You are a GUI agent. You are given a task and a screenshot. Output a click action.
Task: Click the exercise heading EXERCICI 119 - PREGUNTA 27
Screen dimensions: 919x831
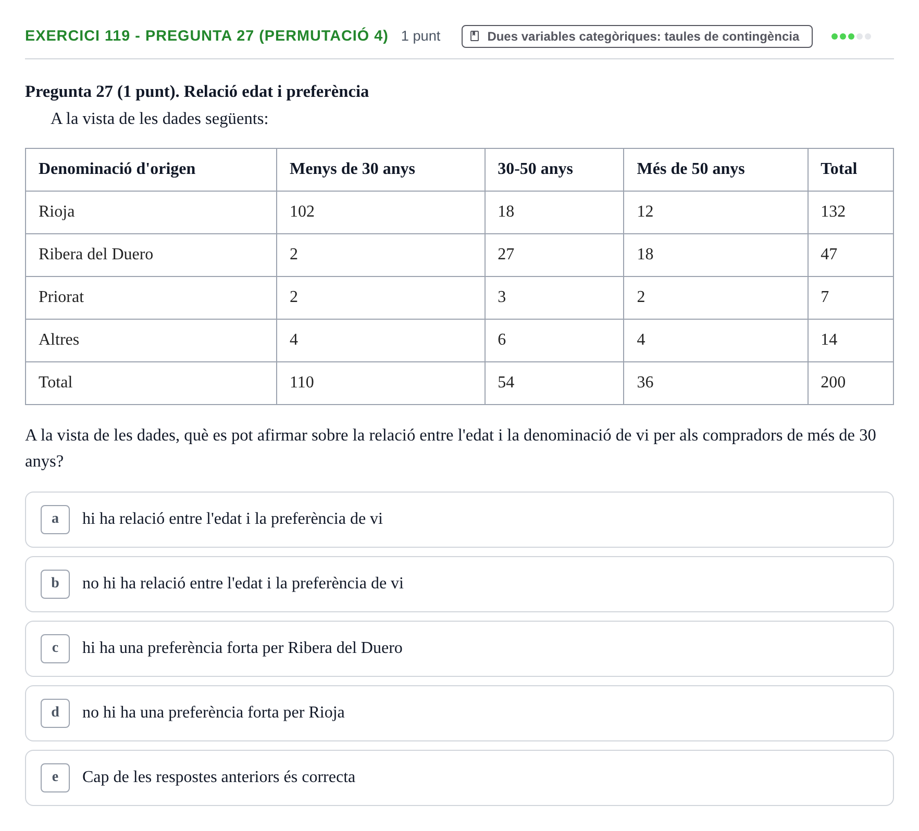coord(206,36)
